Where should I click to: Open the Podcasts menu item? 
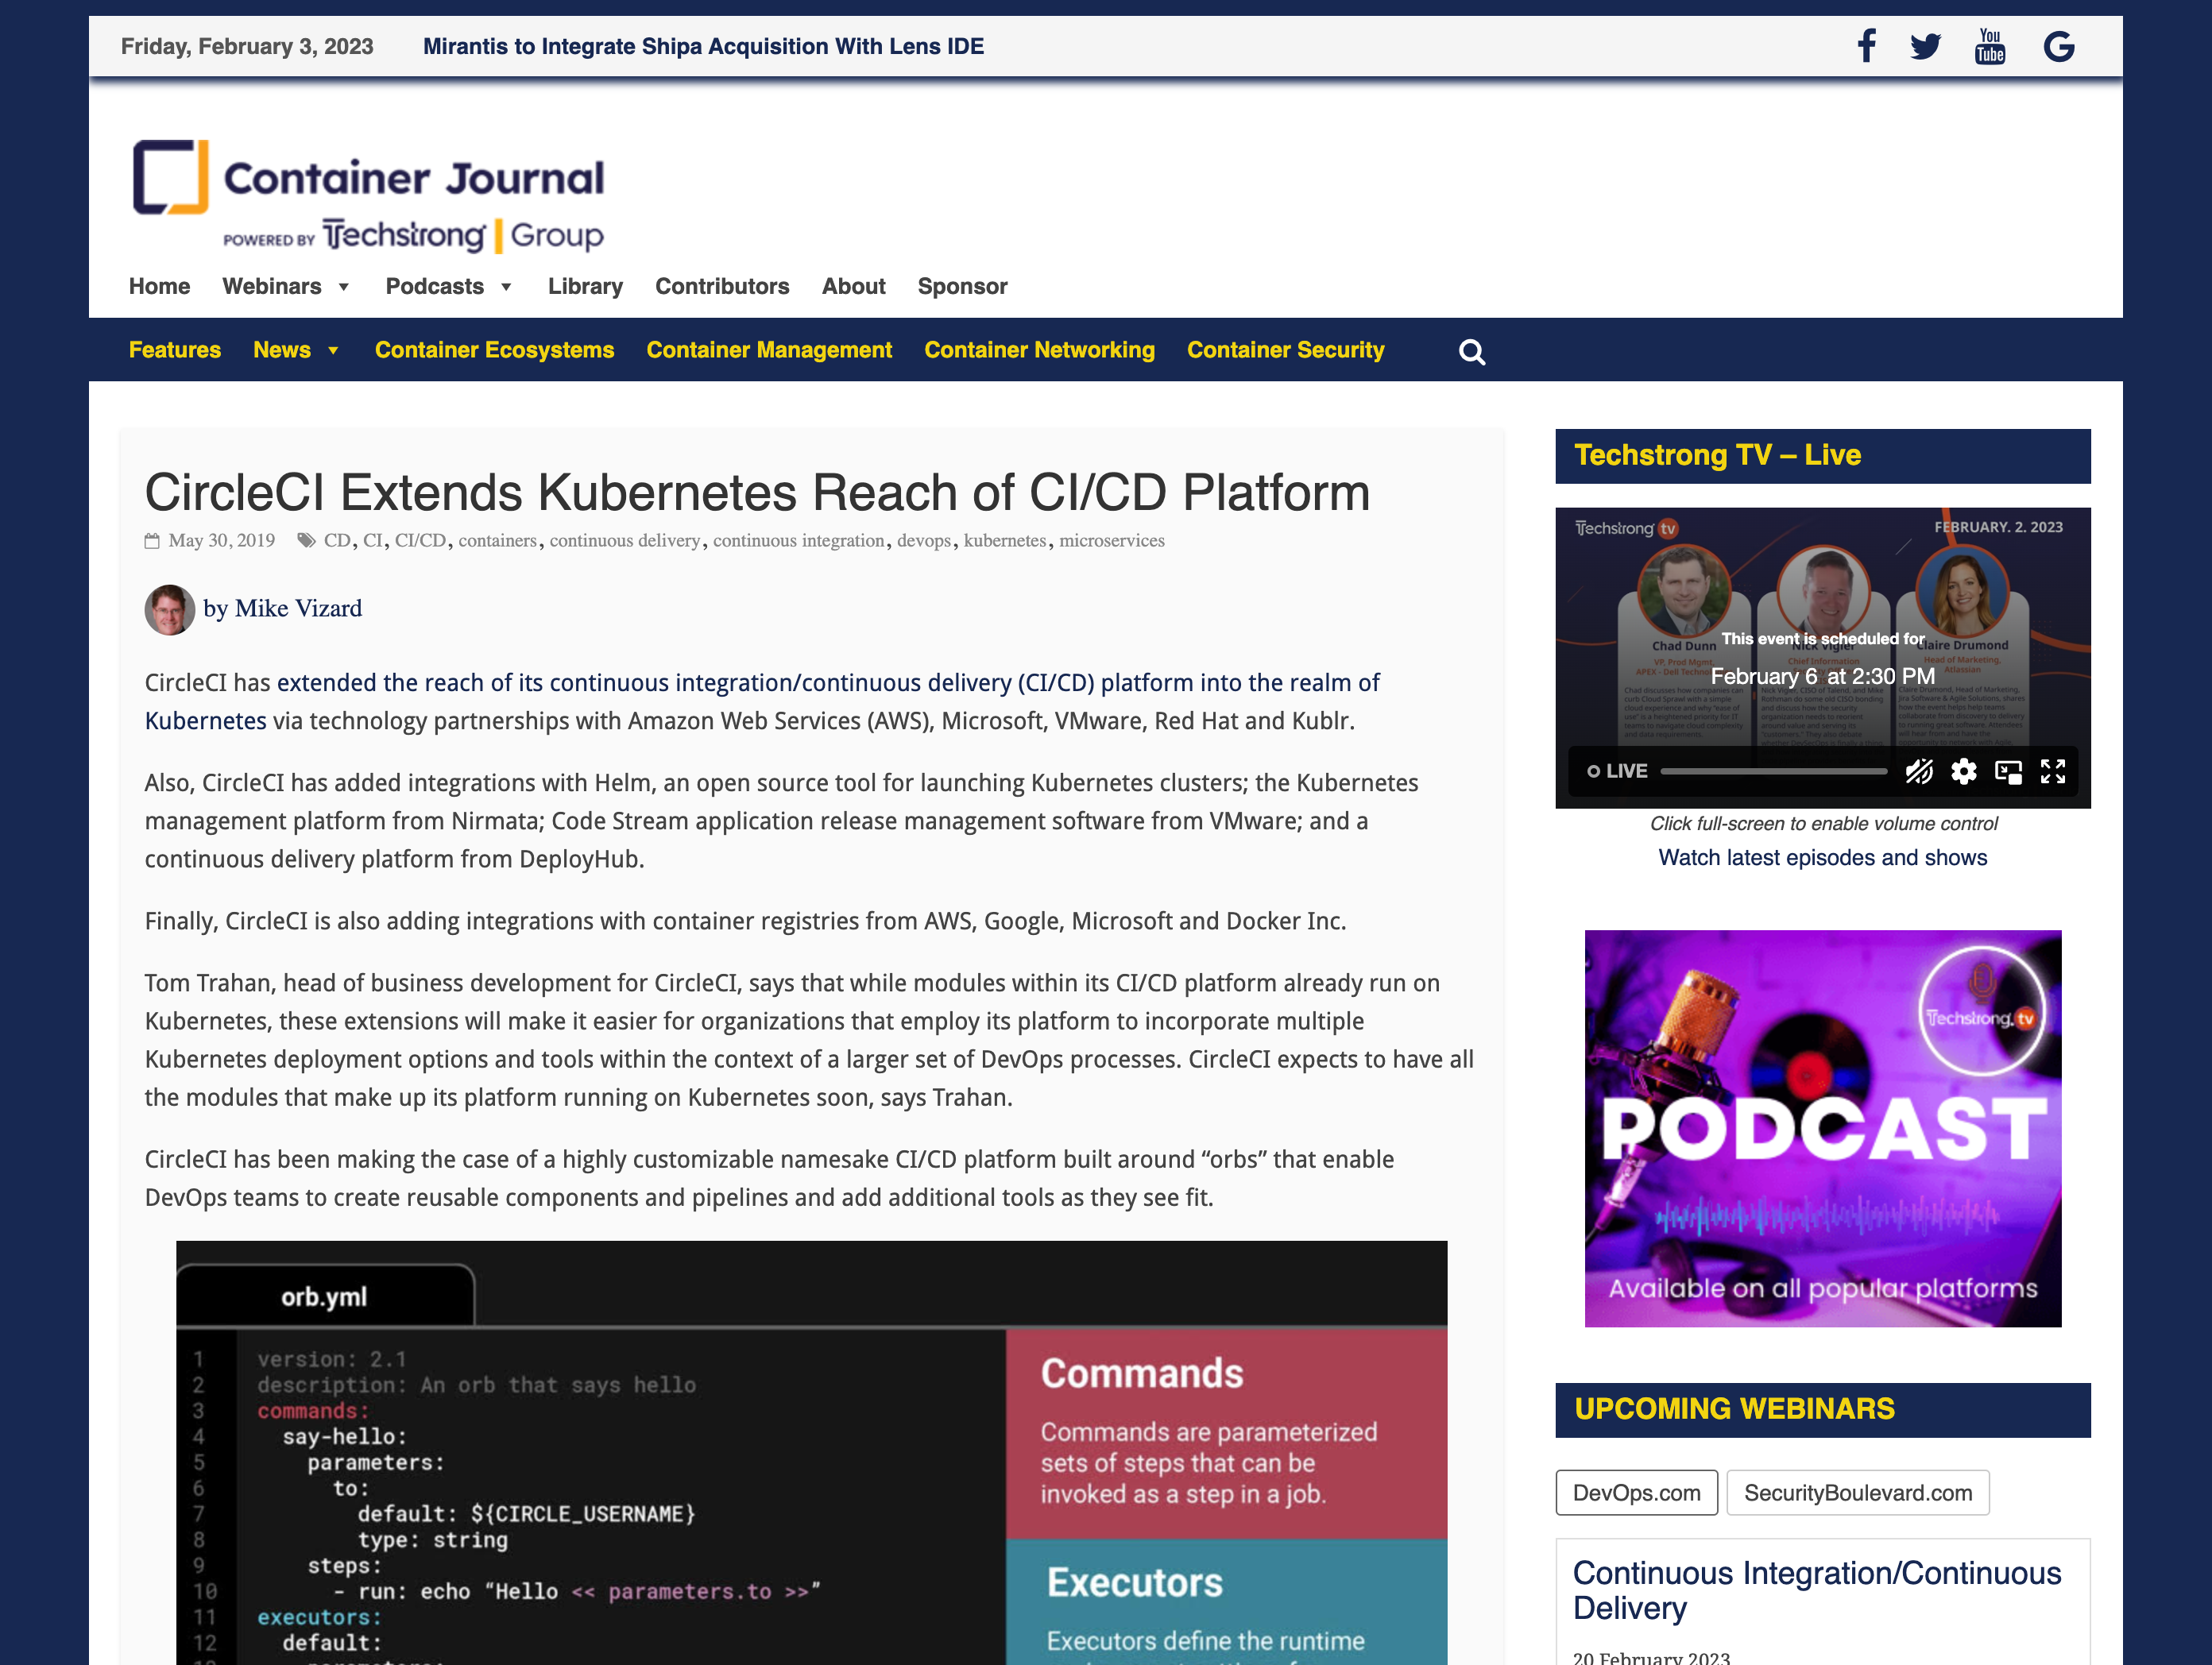435,286
